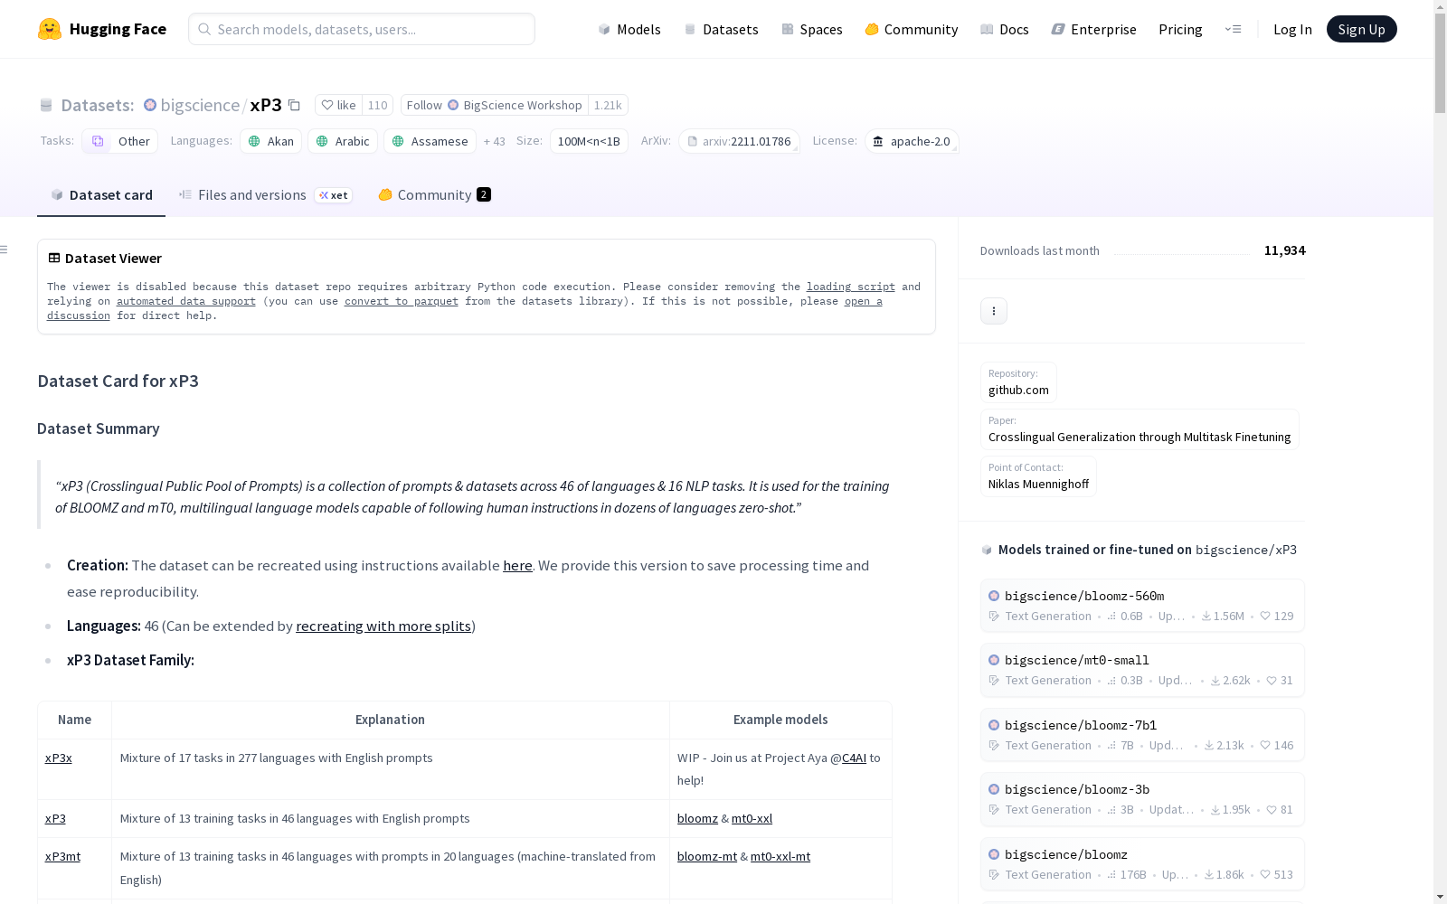Open the xP3mt dataset link
The image size is (1447, 904).
(x=62, y=856)
